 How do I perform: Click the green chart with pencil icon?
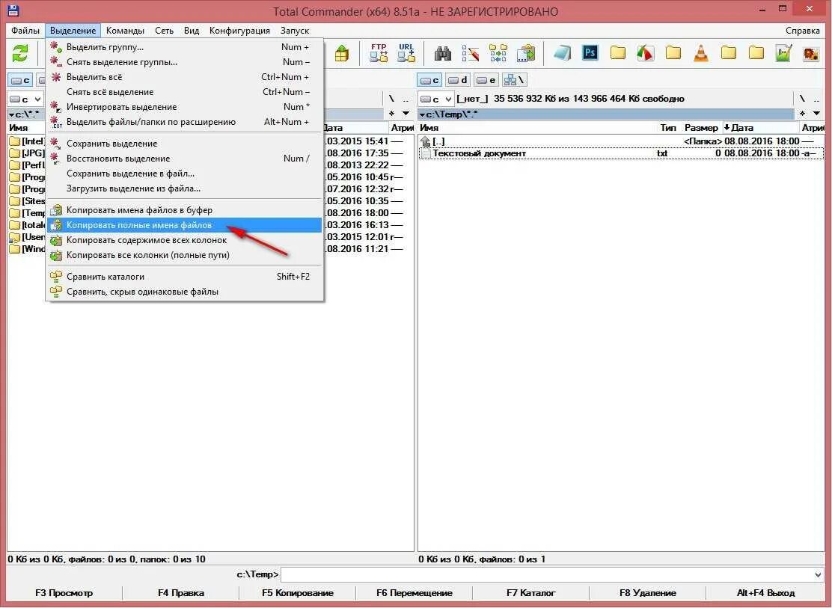tap(783, 53)
